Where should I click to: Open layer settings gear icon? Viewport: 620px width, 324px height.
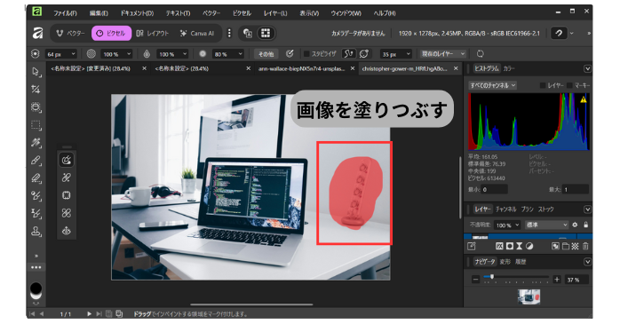coord(575,225)
